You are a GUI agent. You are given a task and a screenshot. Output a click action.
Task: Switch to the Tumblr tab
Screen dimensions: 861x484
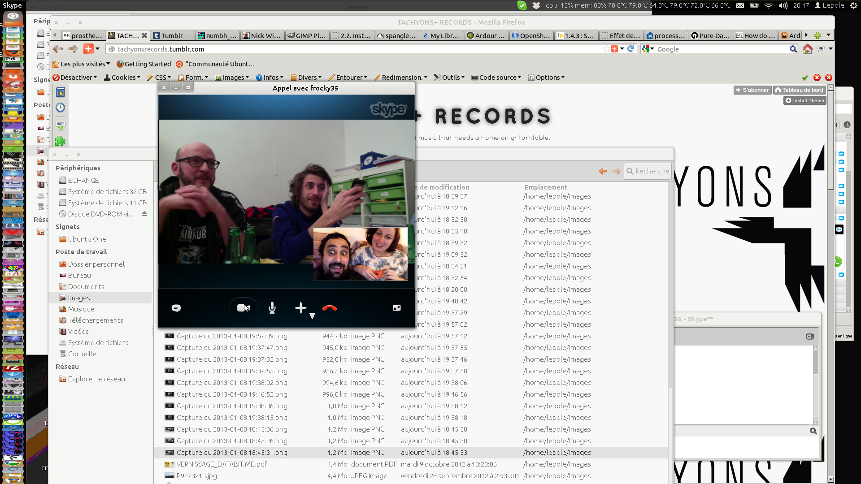tap(173, 36)
